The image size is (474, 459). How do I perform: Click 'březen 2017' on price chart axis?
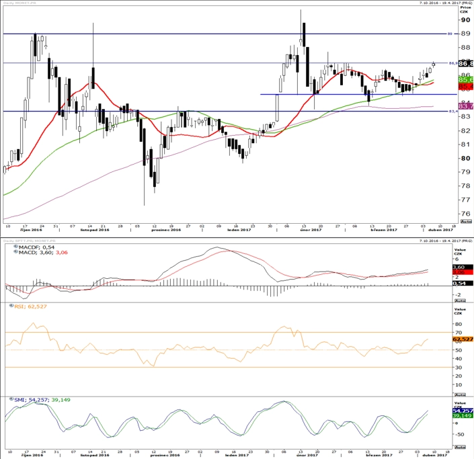click(384, 230)
